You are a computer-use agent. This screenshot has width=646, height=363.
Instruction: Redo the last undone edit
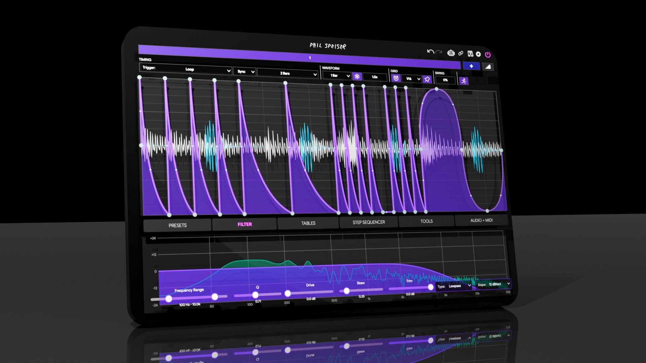point(439,52)
